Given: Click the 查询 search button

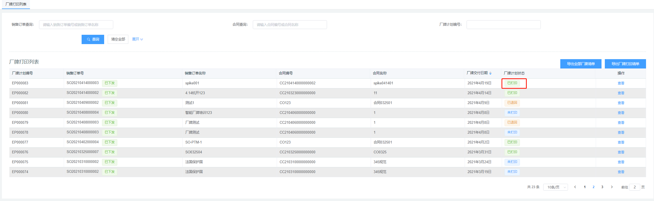Looking at the screenshot, I should (93, 39).
